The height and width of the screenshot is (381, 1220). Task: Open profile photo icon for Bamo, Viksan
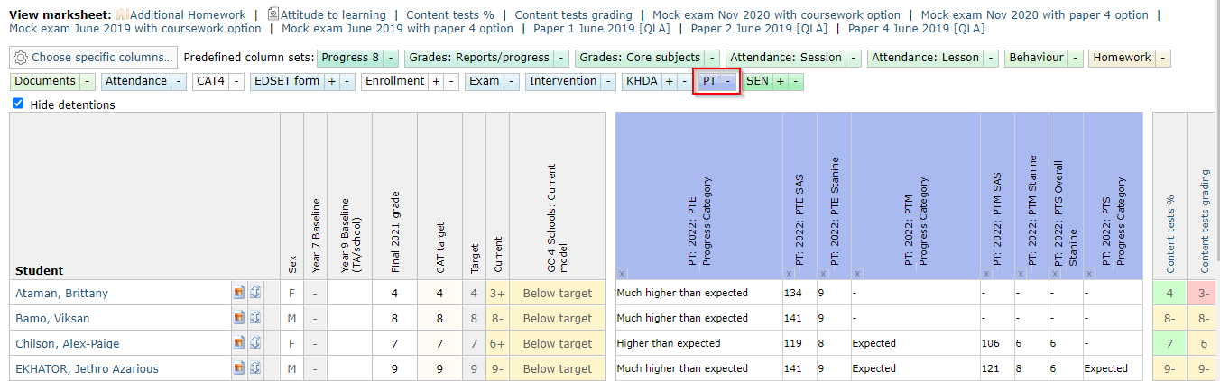click(x=239, y=318)
